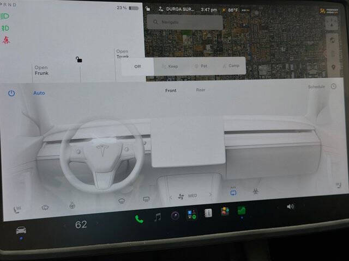Toggle the satellite map globe icon
This screenshot has width=349, height=261.
333,41
